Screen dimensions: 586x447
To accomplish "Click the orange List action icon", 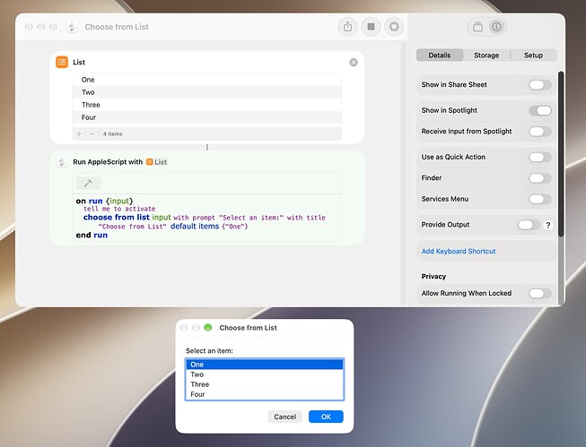I will point(62,62).
